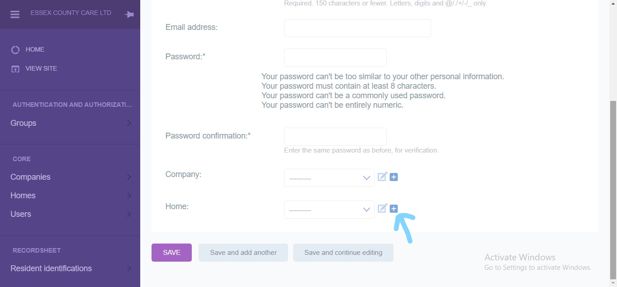617x287 pixels.
Task: Add a new home with plus icon
Action: [394, 209]
